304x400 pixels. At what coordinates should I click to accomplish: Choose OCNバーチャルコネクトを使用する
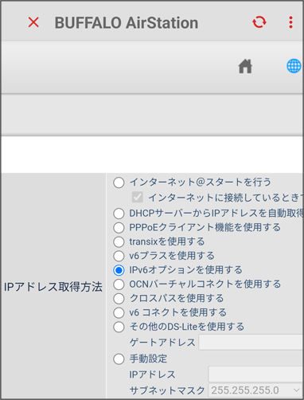[119, 284]
